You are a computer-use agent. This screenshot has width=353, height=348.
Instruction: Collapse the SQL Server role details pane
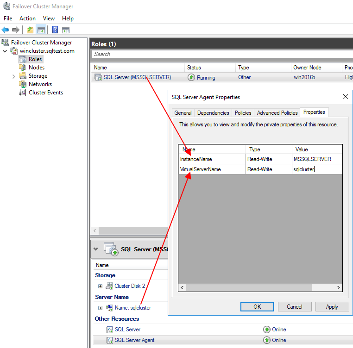click(96, 249)
